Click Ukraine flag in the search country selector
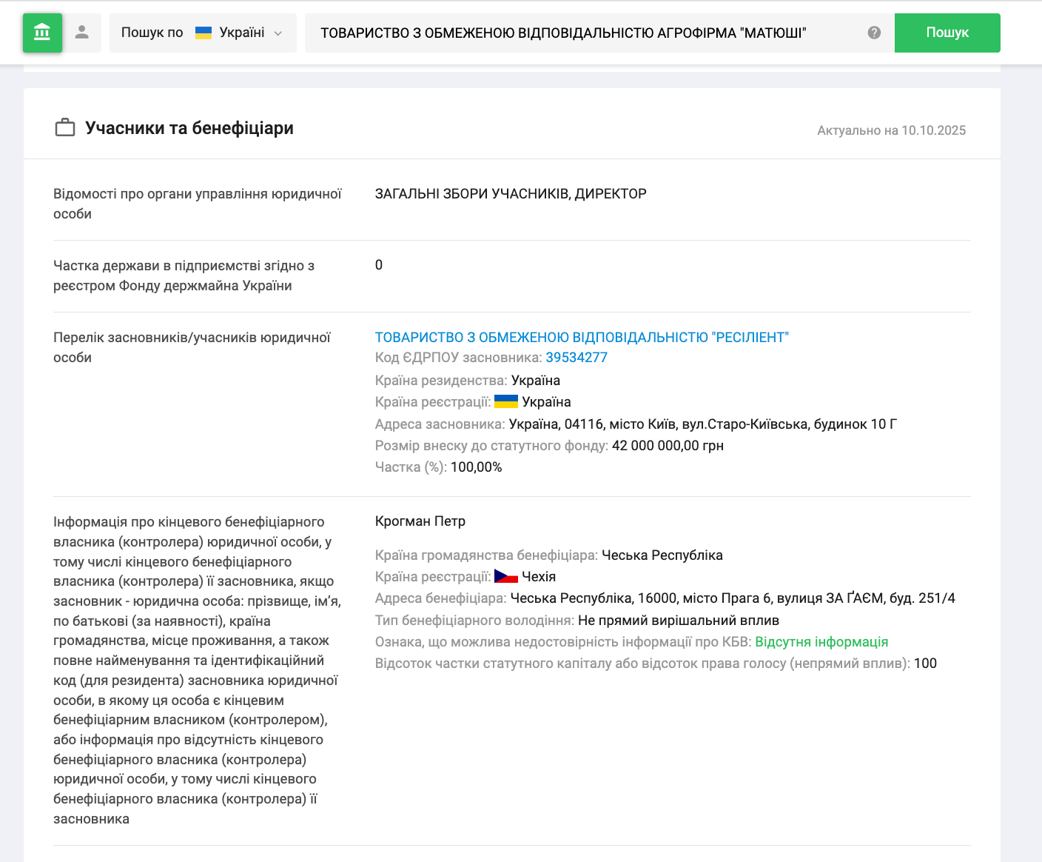The width and height of the screenshot is (1042, 862). click(204, 33)
